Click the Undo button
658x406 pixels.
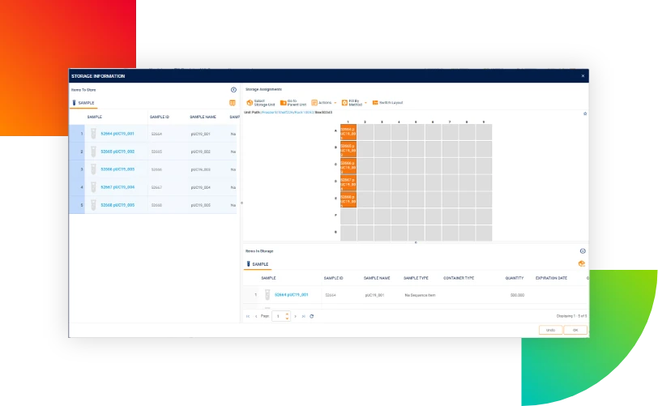click(x=550, y=330)
